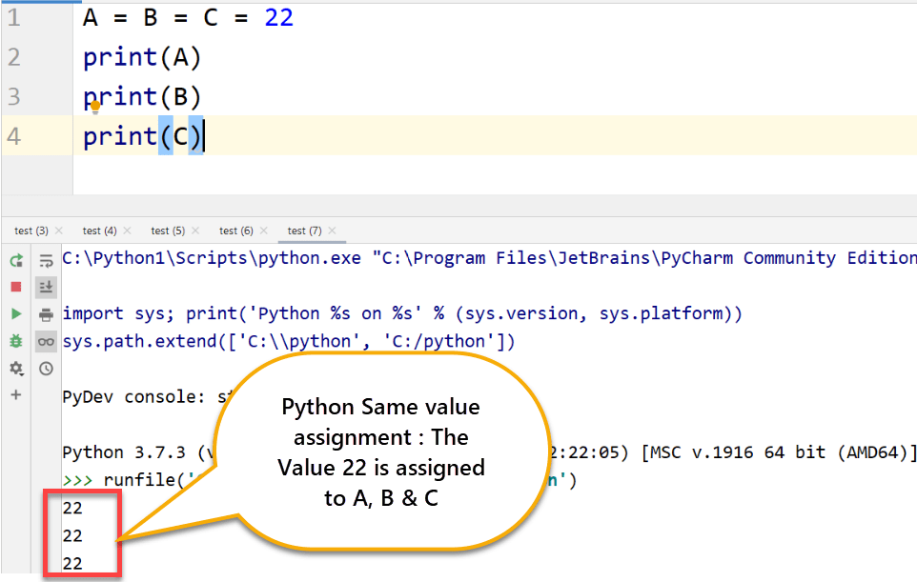Open the test (6) tab
The image size is (917, 582).
point(235,231)
